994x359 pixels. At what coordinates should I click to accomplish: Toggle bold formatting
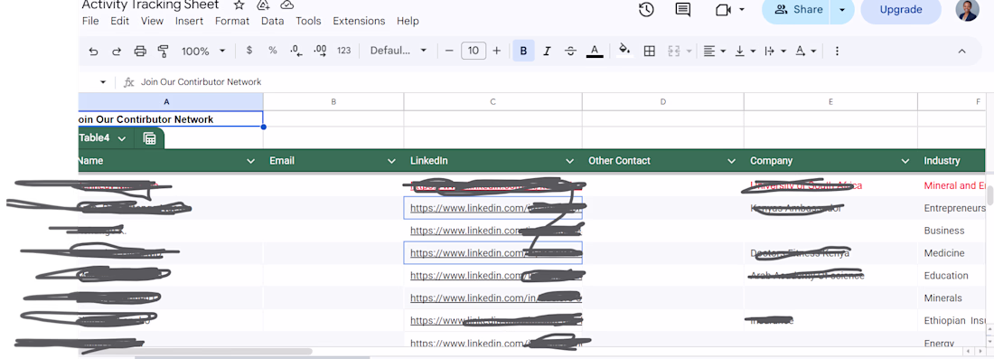click(523, 51)
